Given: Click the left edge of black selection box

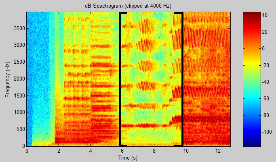Looking at the screenshot, I should (120, 79).
